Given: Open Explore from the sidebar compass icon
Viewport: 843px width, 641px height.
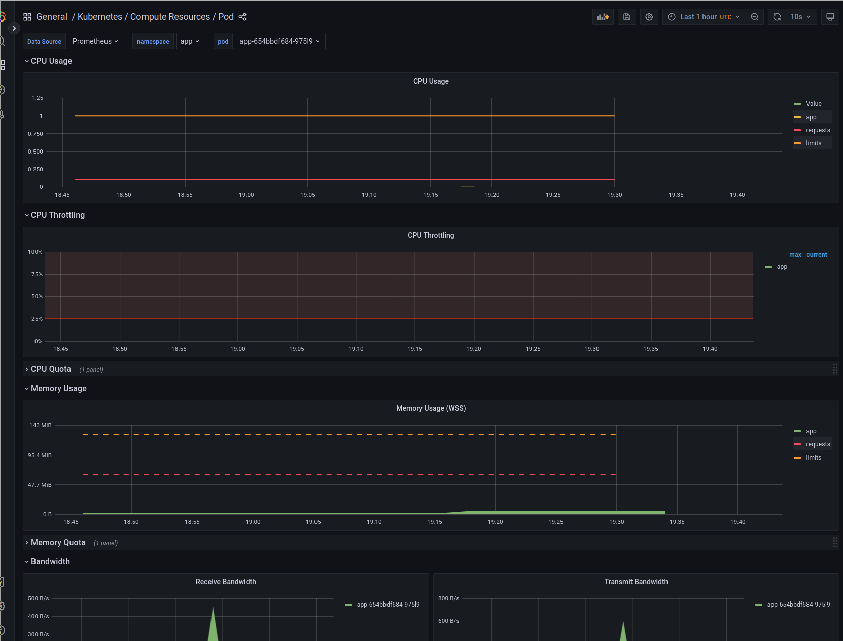Looking at the screenshot, I should coord(2,90).
